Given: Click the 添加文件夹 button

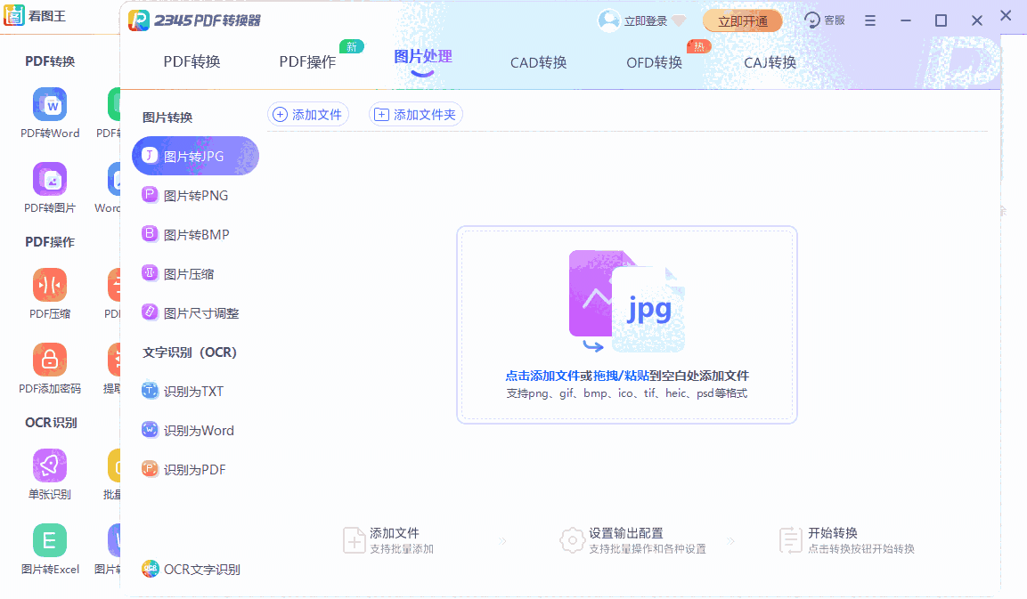Looking at the screenshot, I should (415, 114).
